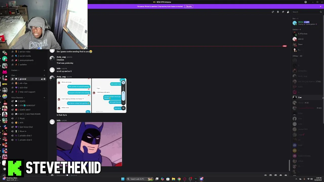Open notification settings bell icon

[x=278, y=12]
